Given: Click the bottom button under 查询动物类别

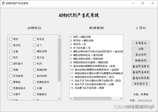Looking at the screenshot, I should click(141, 84).
